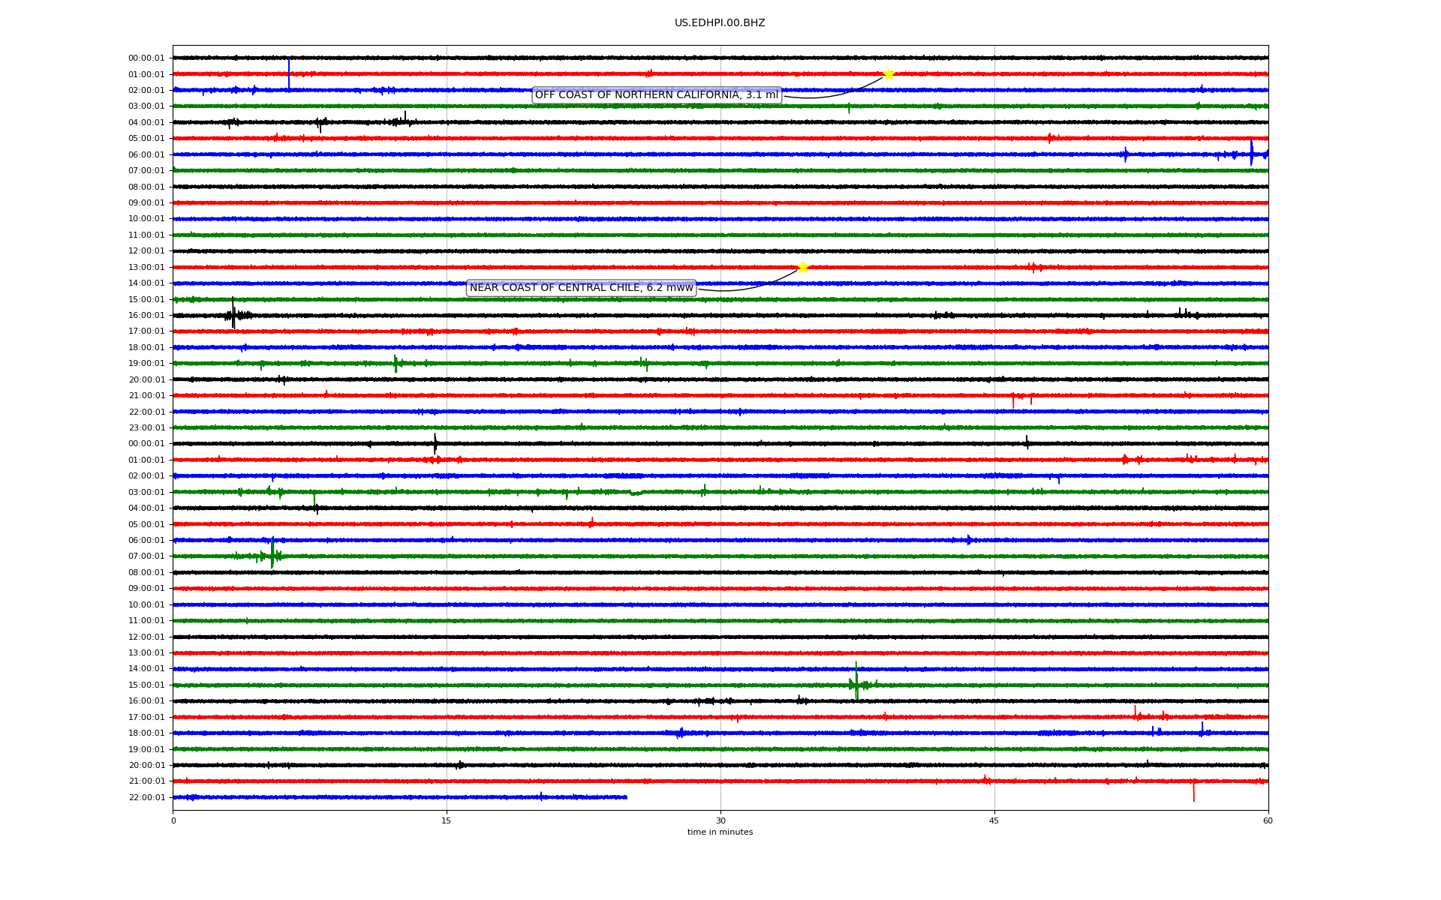Click the OFF COAST OF NORTHERN CALIFORNIA annotation
The image size is (1441, 900).
coord(657,95)
